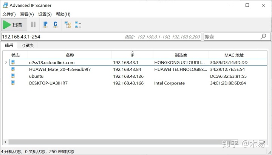
Task: Sort by the 状态 column header
Action: pyautogui.click(x=15, y=55)
